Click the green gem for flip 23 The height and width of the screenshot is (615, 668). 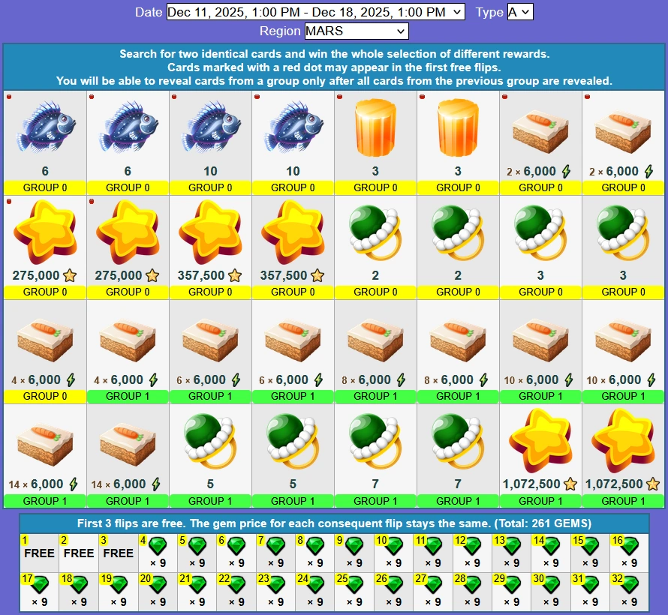(275, 585)
